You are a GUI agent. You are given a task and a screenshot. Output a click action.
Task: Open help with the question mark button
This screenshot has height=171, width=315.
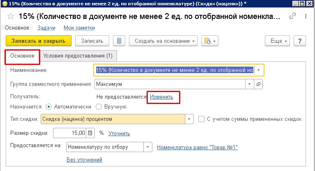[x=300, y=41]
